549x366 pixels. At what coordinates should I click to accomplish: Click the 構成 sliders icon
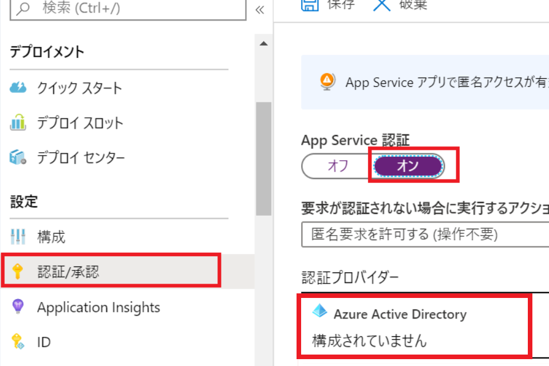click(x=18, y=237)
